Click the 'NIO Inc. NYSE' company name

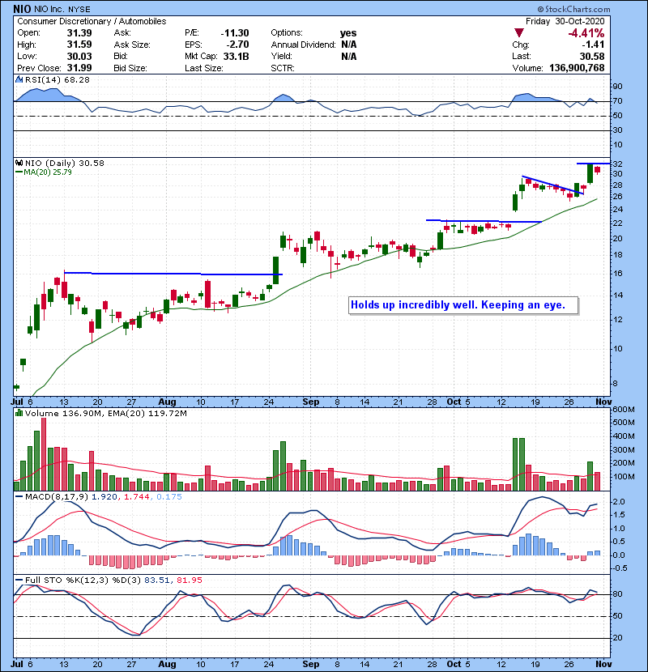click(62, 10)
